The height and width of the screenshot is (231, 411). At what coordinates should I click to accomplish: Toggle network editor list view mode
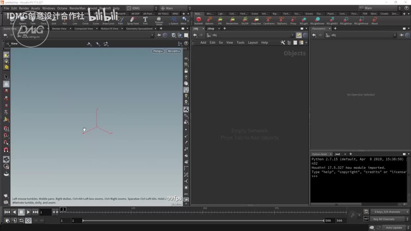295,42
